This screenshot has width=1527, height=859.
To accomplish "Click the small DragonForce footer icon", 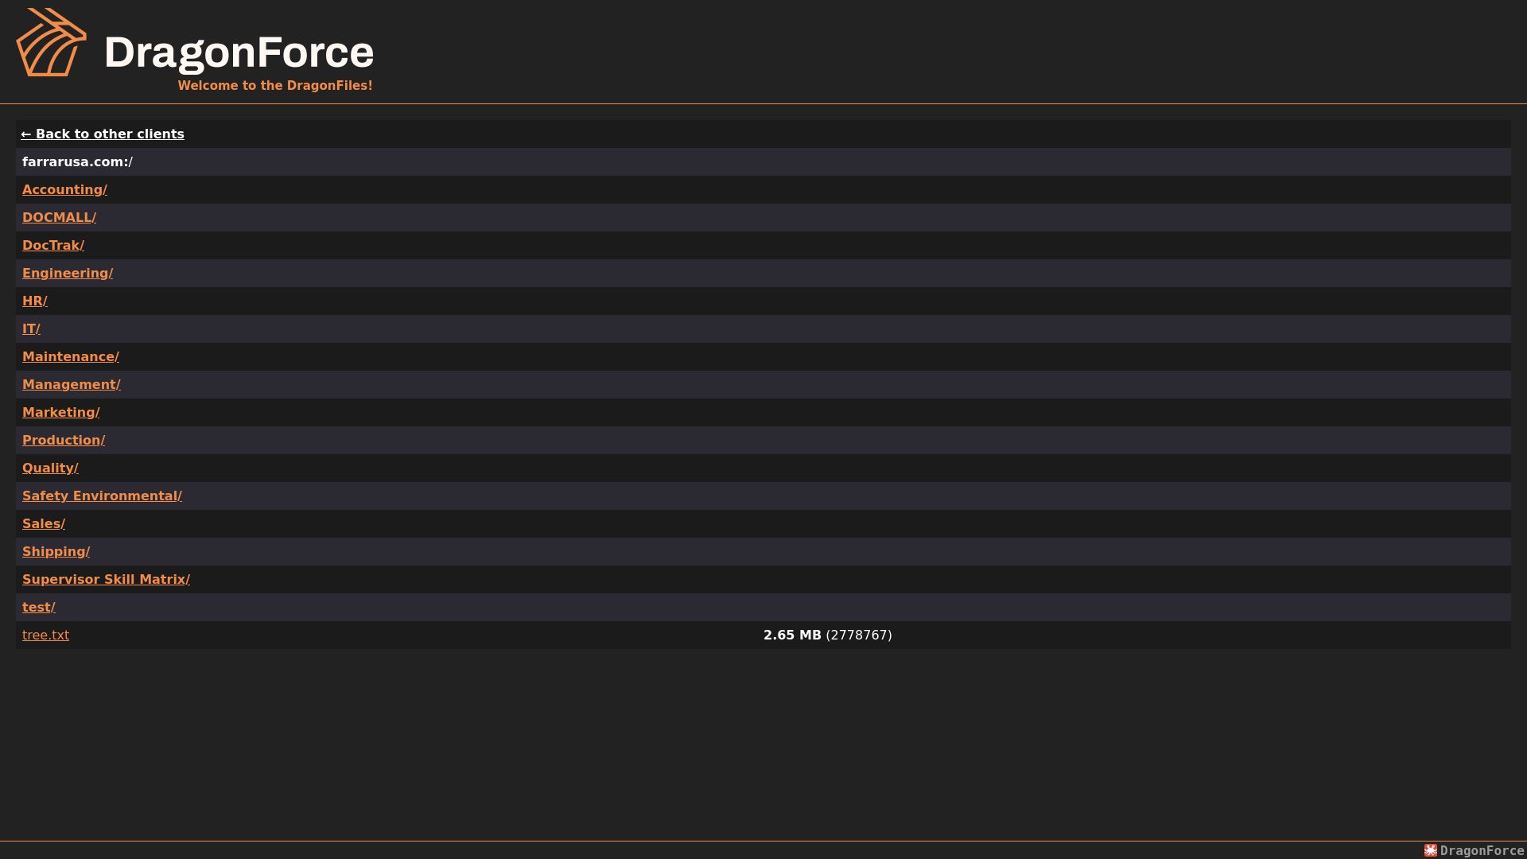I will point(1431,850).
